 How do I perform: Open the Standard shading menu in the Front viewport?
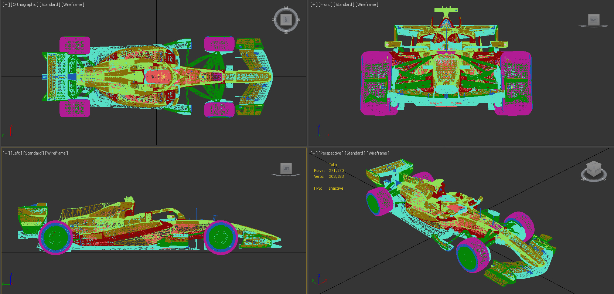pos(344,4)
